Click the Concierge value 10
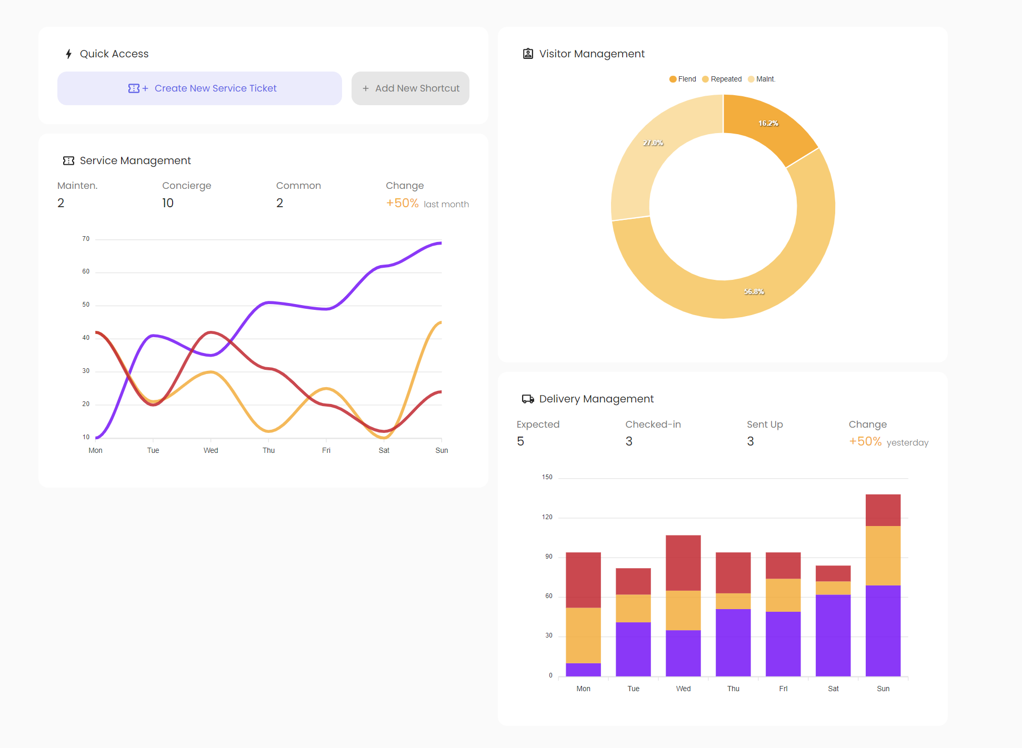This screenshot has height=748, width=1022. coord(168,203)
